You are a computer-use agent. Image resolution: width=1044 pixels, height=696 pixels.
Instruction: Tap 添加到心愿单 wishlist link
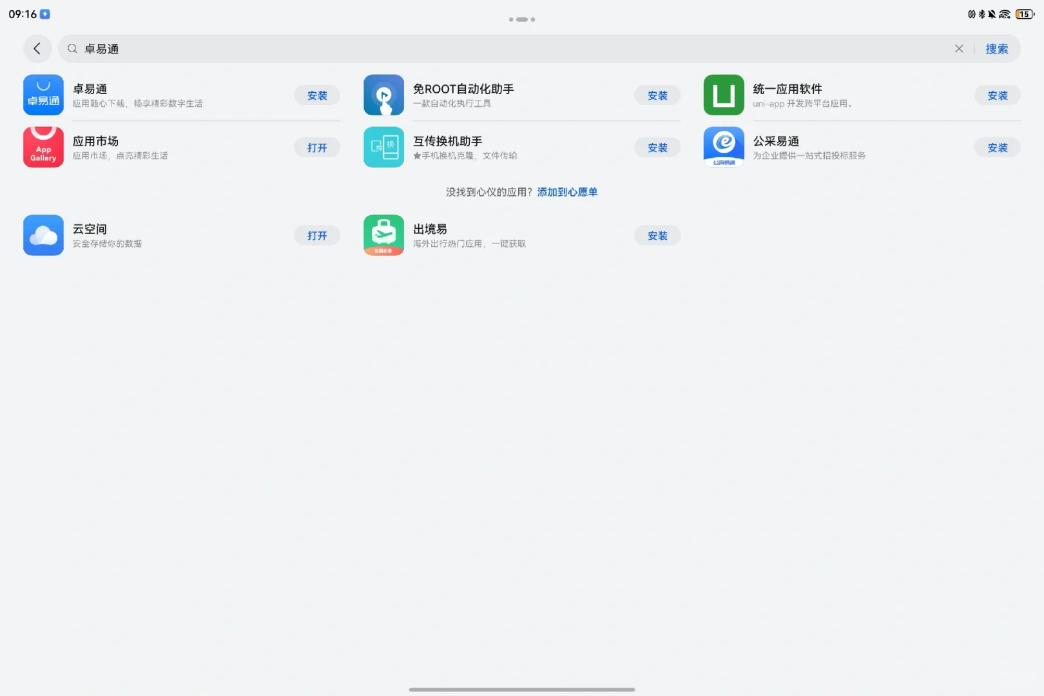(566, 191)
